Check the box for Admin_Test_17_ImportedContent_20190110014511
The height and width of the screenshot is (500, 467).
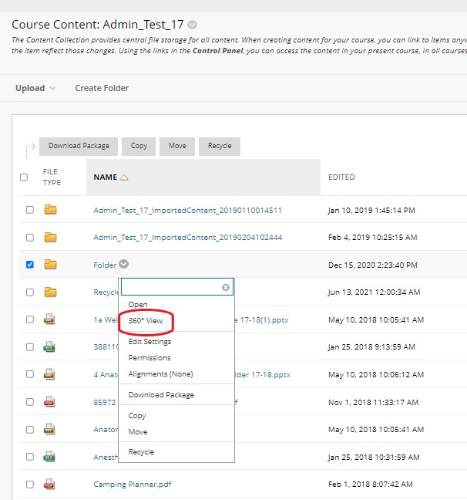click(x=29, y=210)
